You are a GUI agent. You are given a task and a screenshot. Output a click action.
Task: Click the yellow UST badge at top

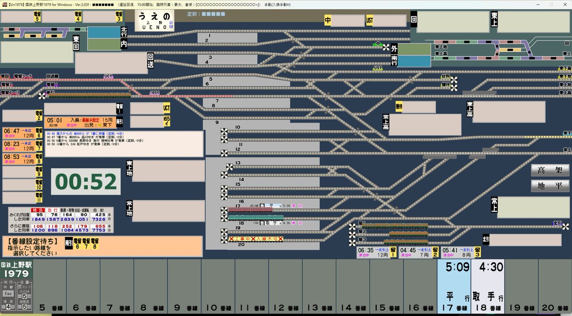click(x=370, y=20)
